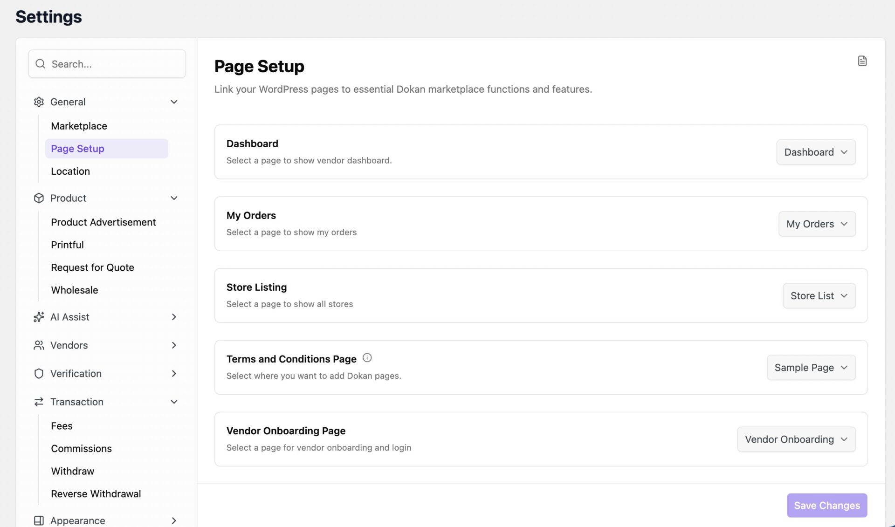Click the AI Assist sparkle icon
895x527 pixels.
point(39,317)
